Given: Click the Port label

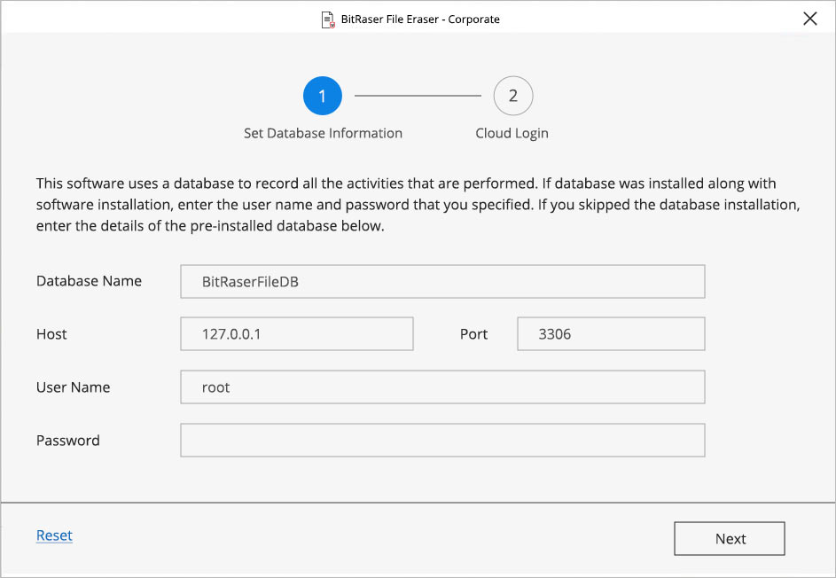Looking at the screenshot, I should (x=474, y=334).
